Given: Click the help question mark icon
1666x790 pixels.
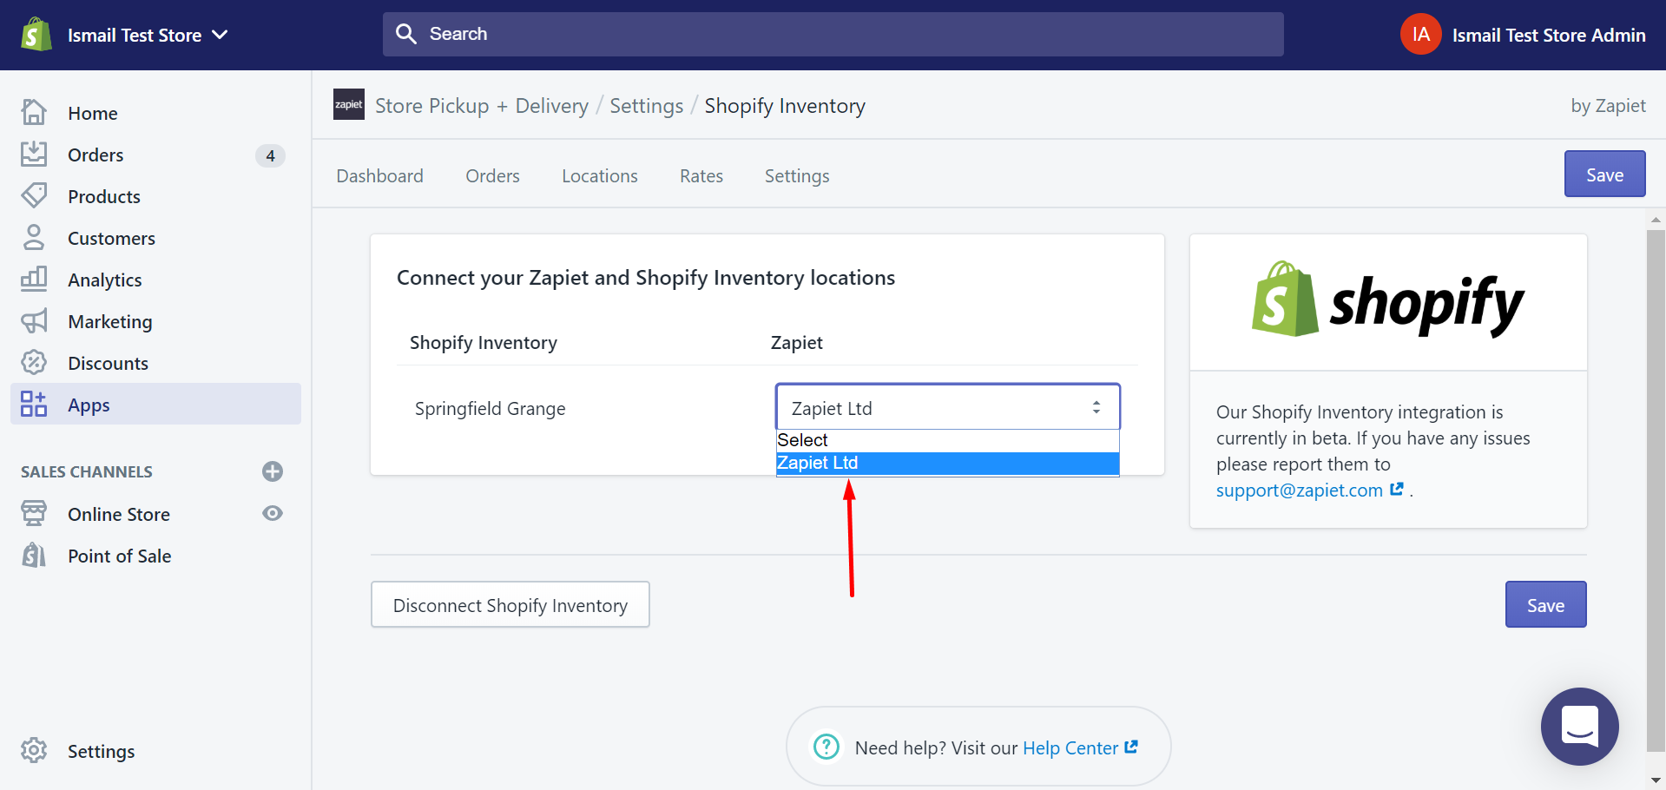Looking at the screenshot, I should pyautogui.click(x=826, y=747).
